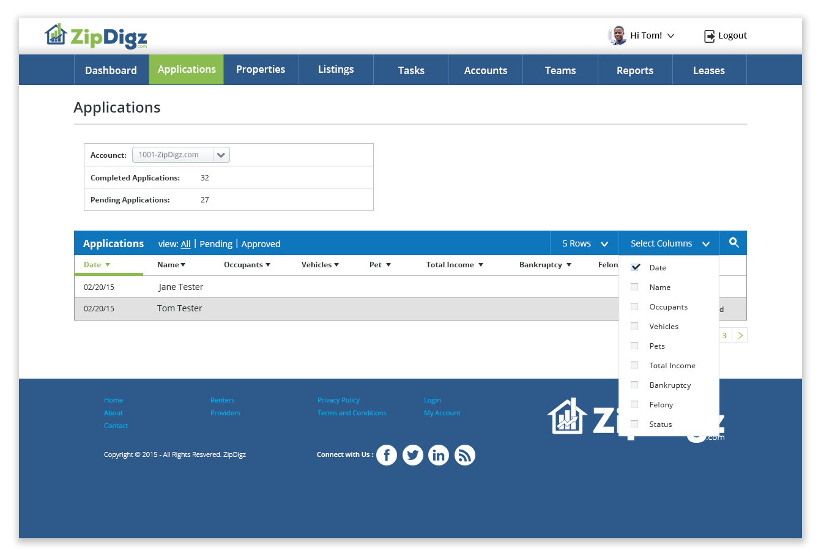The height and width of the screenshot is (556, 821).
Task: Filter view by Approved applications
Action: click(261, 244)
